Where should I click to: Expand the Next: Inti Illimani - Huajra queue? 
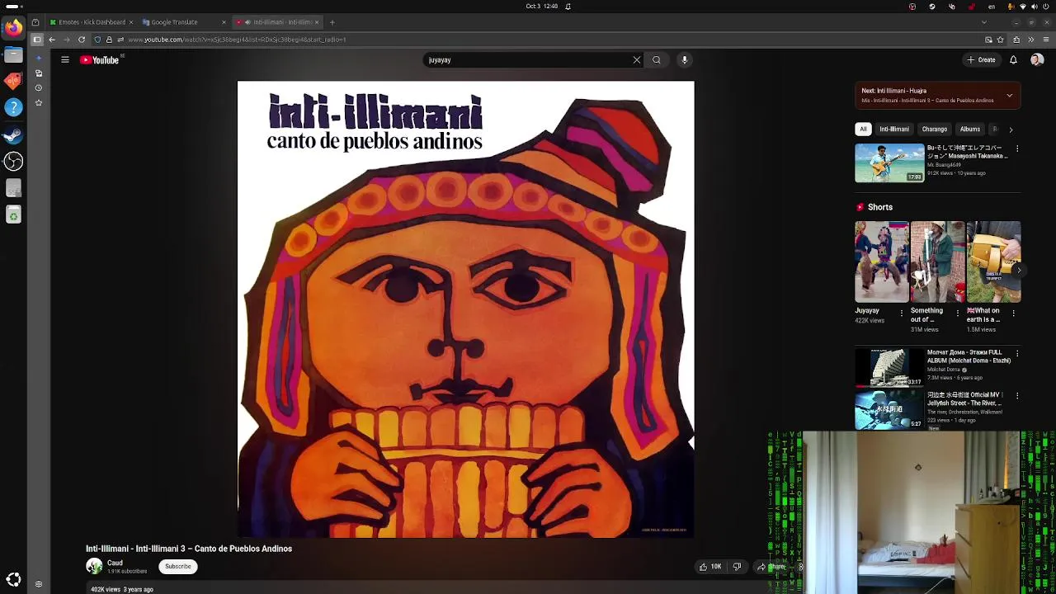tap(1009, 96)
